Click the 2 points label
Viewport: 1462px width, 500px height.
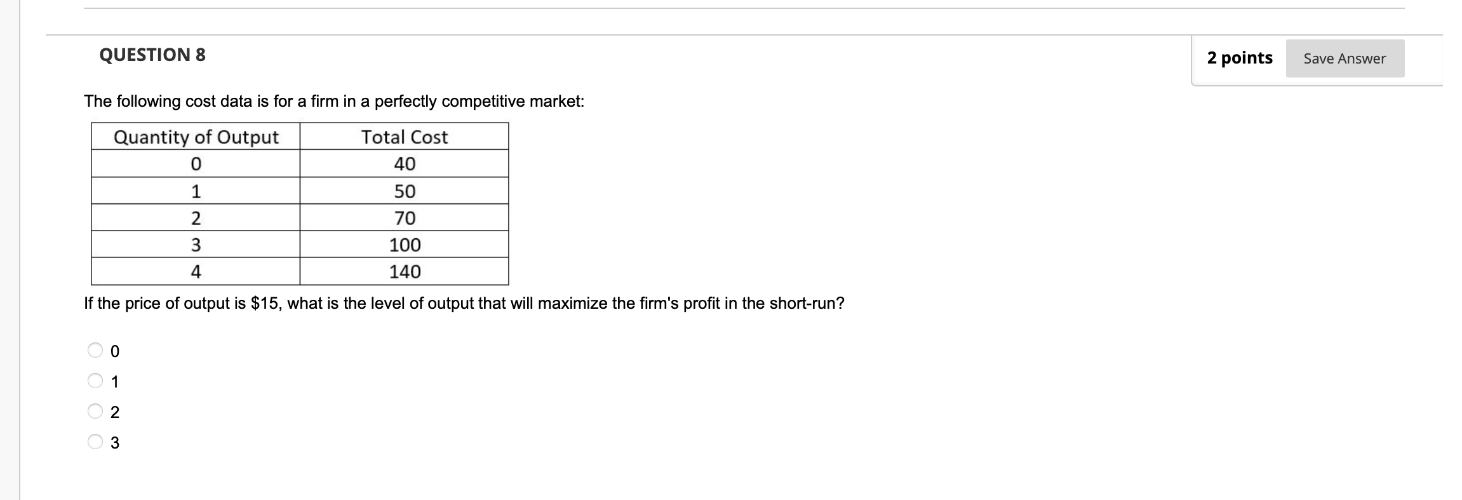[x=1239, y=58]
